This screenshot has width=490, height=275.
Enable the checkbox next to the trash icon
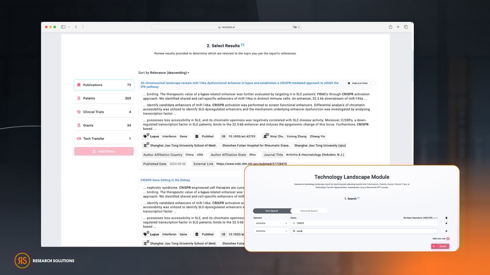click(x=443, y=218)
